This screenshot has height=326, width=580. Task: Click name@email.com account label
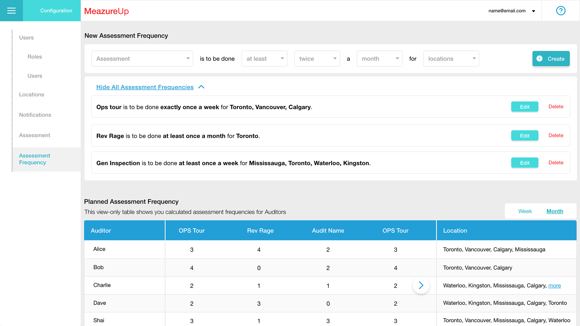coord(507,11)
